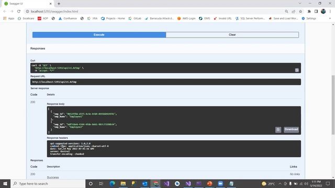Open the Extensions puzzle icon
Viewport: 335px width, 188px height.
click(309, 11)
